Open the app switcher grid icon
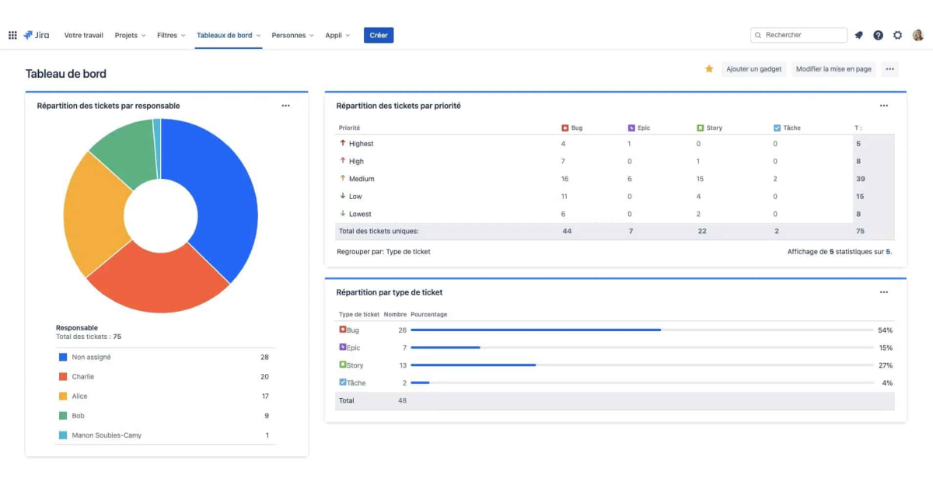The height and width of the screenshot is (489, 933). [12, 35]
